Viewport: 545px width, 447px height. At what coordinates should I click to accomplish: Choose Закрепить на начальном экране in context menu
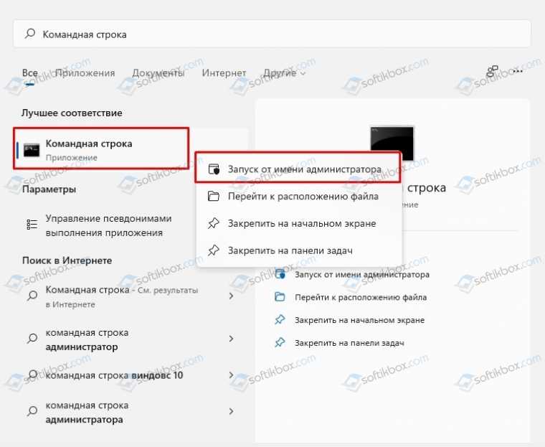(x=298, y=223)
